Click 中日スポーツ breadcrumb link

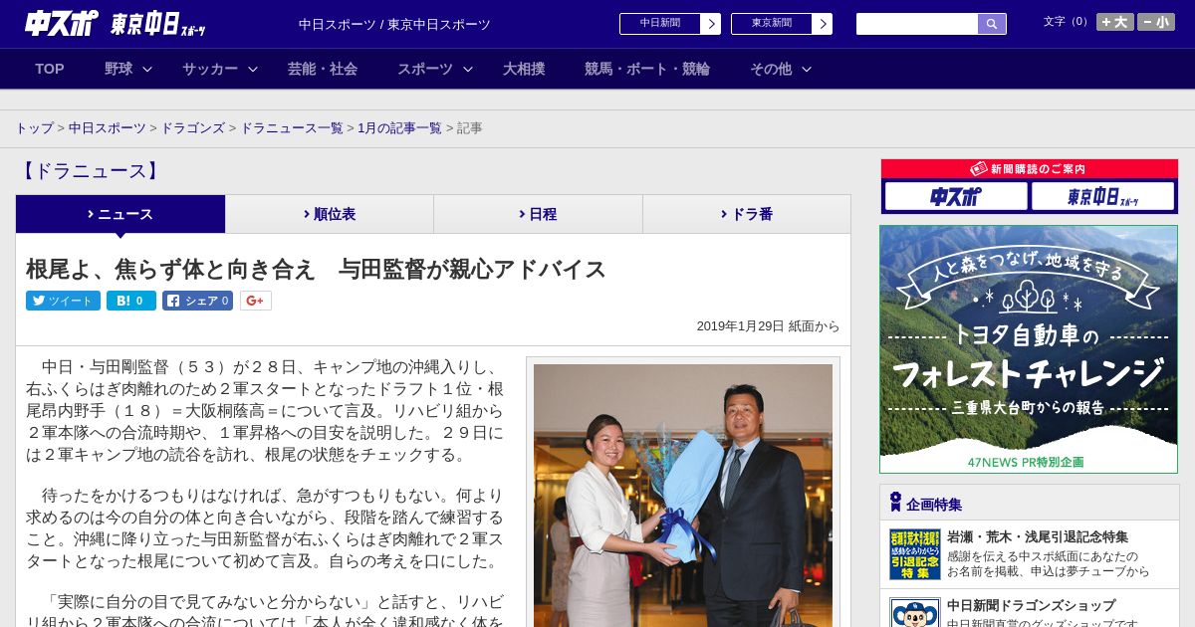tap(108, 128)
